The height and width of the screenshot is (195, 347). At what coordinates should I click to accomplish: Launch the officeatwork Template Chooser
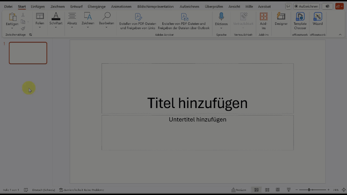tap(300, 21)
